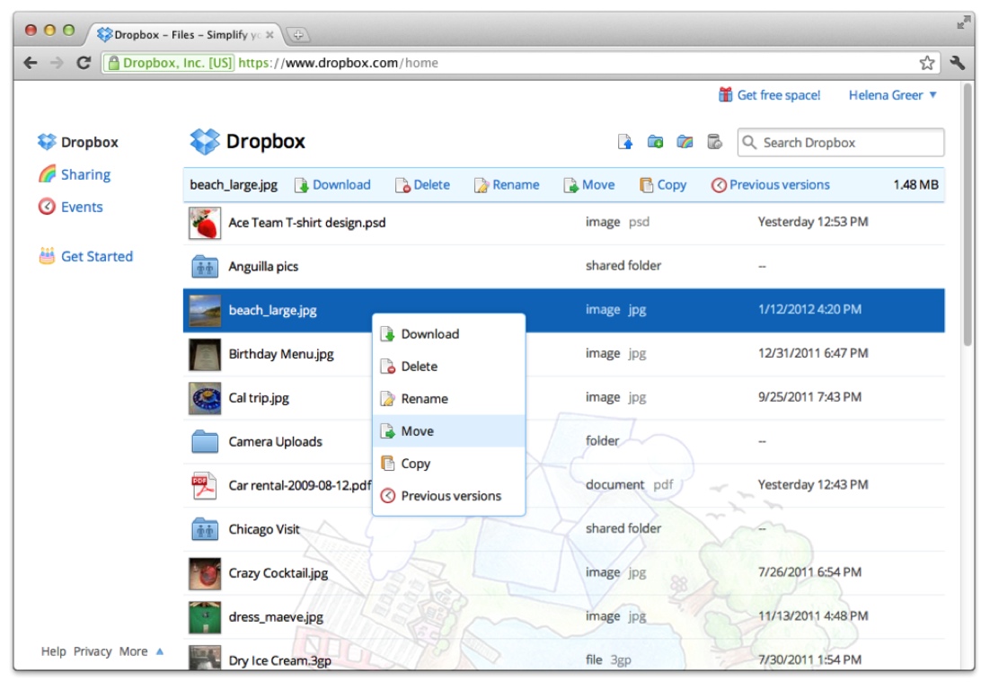981x699 pixels.
Task: Select the Ace Team T-shirt design.psd filename
Action: click(307, 223)
